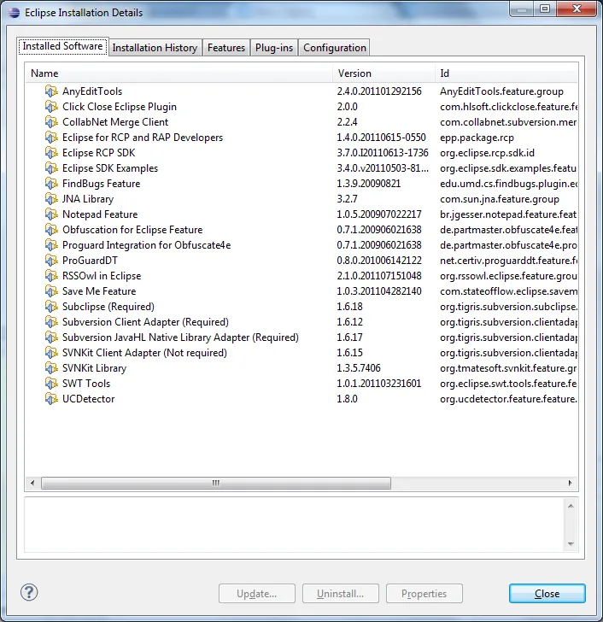Click the Obfuscation for Eclipse Feature icon

(x=50, y=230)
